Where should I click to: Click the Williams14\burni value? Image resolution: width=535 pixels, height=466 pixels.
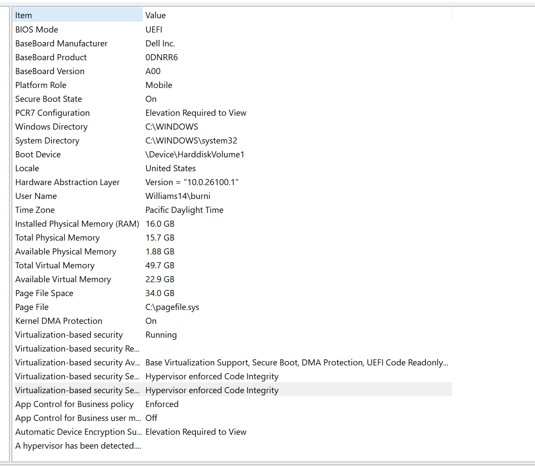178,196
